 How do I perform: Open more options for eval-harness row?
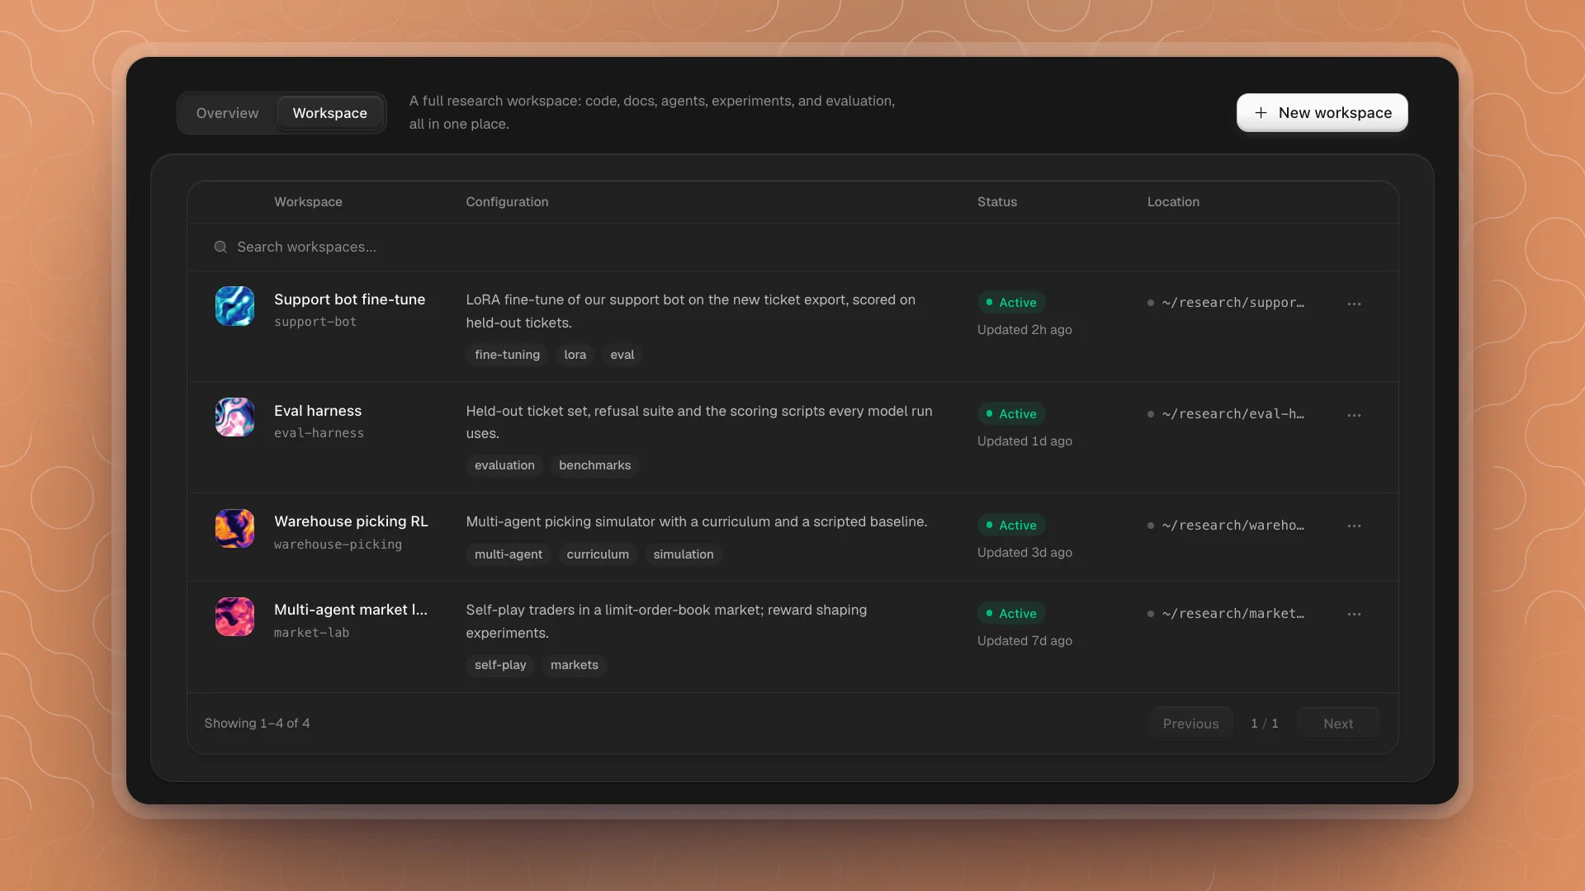pyautogui.click(x=1354, y=415)
